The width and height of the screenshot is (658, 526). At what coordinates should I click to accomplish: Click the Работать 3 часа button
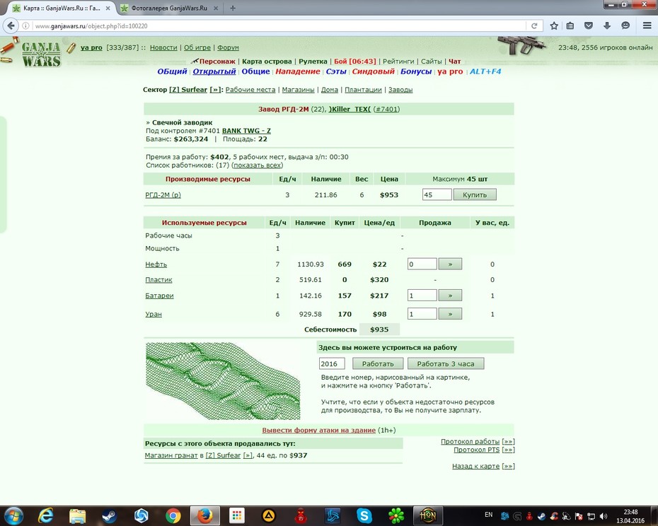445,363
